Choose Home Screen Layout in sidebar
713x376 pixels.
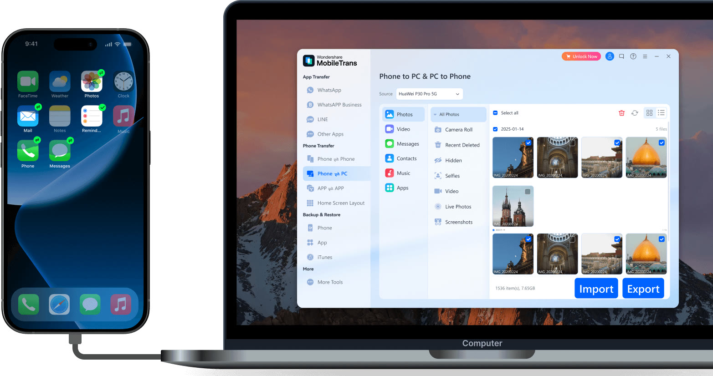click(336, 203)
